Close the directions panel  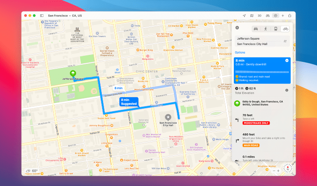pos(237,28)
